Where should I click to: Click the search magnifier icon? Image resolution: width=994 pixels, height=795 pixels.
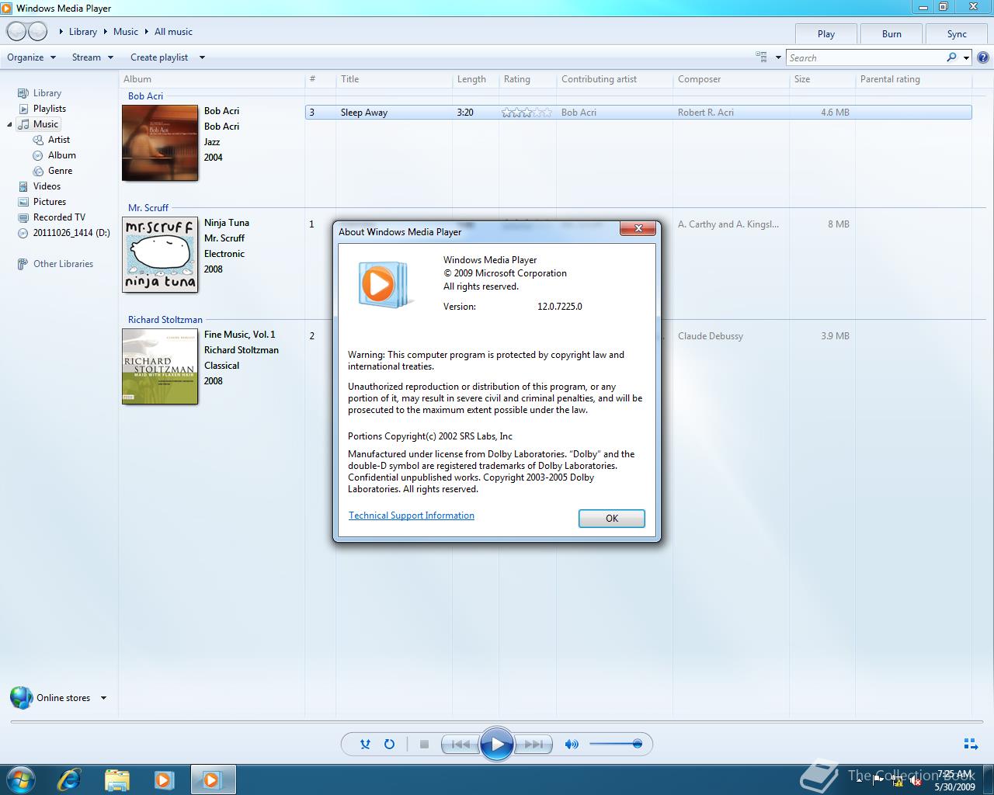pos(951,57)
